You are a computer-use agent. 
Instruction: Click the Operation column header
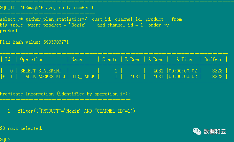32,59
